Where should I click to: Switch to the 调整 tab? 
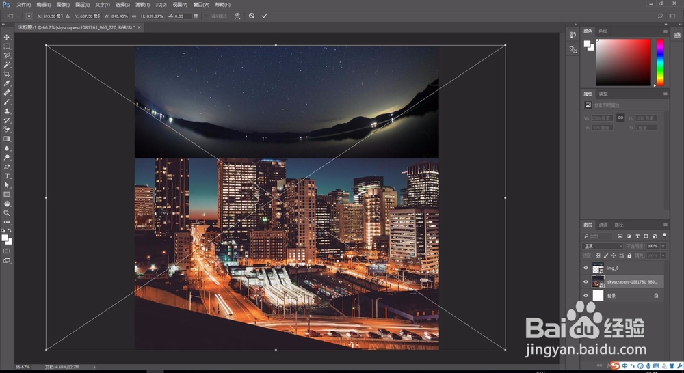click(x=603, y=94)
